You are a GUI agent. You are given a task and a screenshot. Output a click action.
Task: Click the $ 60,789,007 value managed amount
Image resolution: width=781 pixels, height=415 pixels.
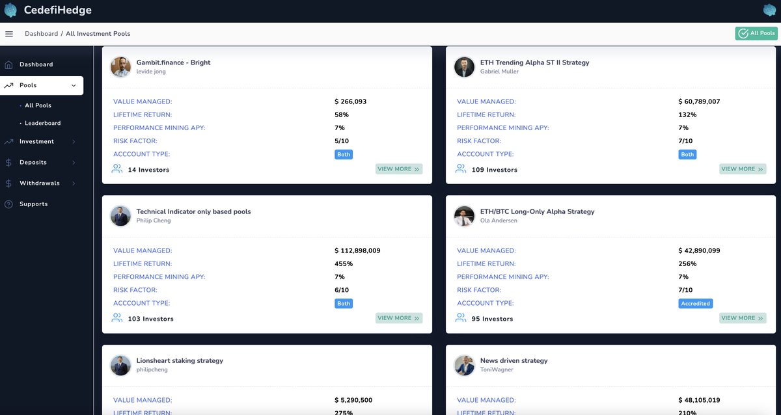(x=699, y=102)
